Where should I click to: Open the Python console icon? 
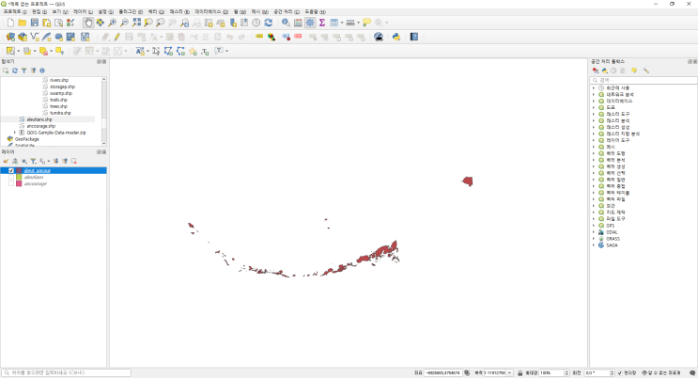point(396,37)
